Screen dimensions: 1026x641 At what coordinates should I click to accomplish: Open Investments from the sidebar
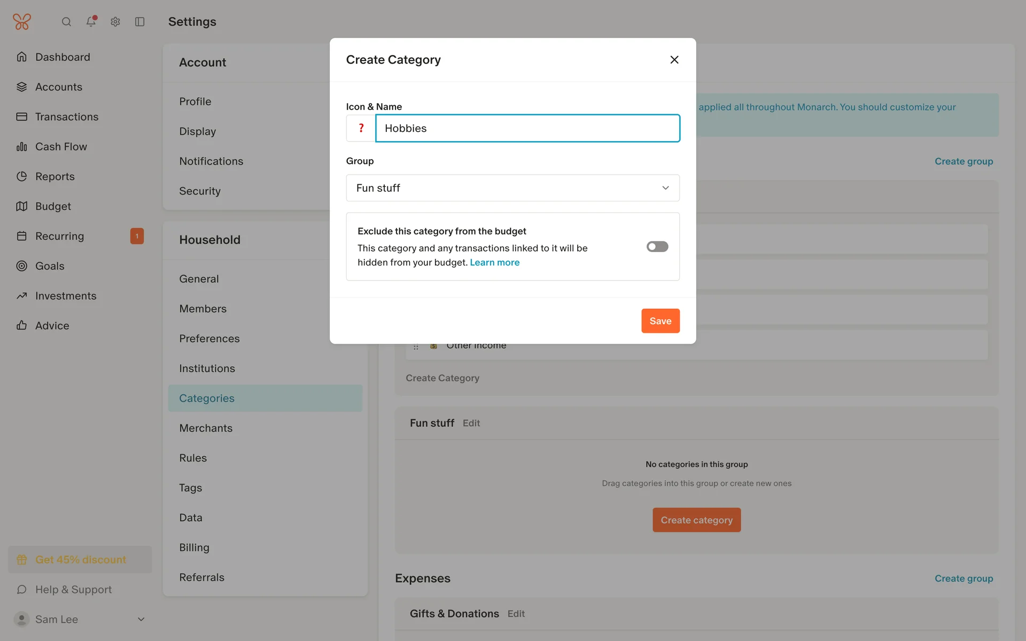coord(66,296)
